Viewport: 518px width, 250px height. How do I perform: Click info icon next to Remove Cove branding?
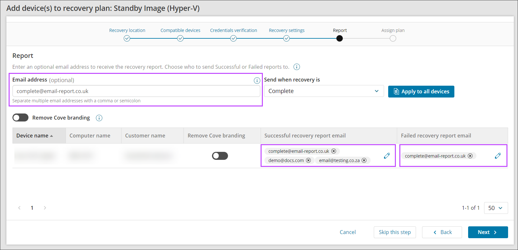(x=99, y=118)
